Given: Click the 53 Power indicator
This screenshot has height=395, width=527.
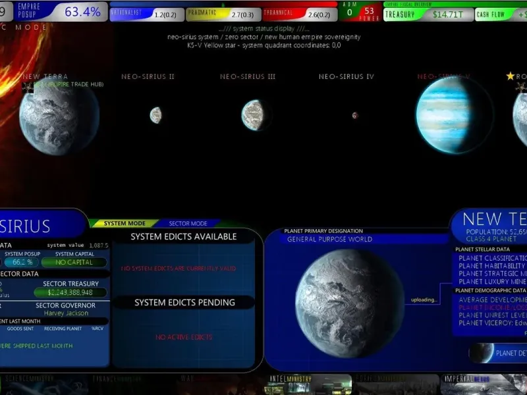Looking at the screenshot, I should tap(369, 13).
